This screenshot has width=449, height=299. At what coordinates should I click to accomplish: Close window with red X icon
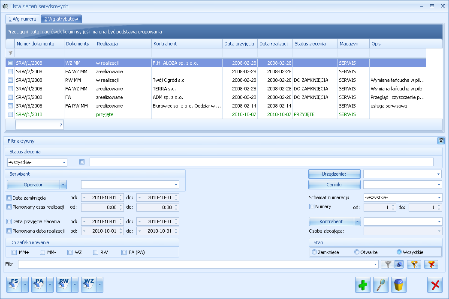tap(435, 284)
